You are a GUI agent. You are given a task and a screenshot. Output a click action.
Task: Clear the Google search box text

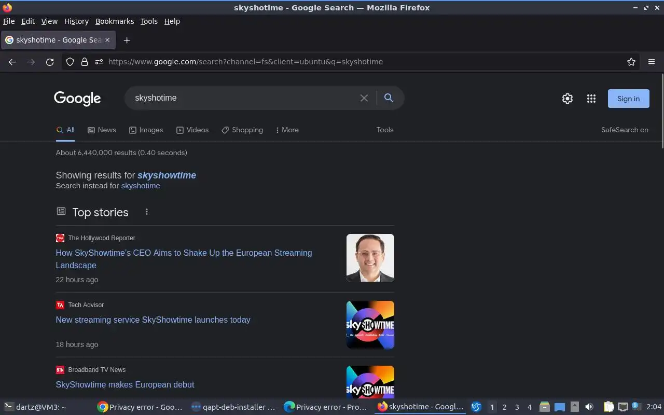coord(364,98)
